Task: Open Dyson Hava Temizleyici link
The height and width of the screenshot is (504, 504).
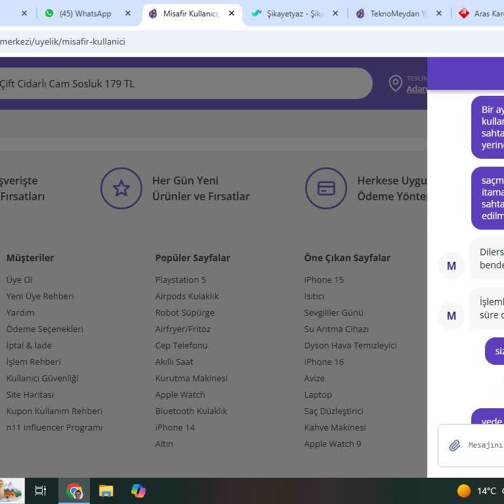Action: point(350,346)
